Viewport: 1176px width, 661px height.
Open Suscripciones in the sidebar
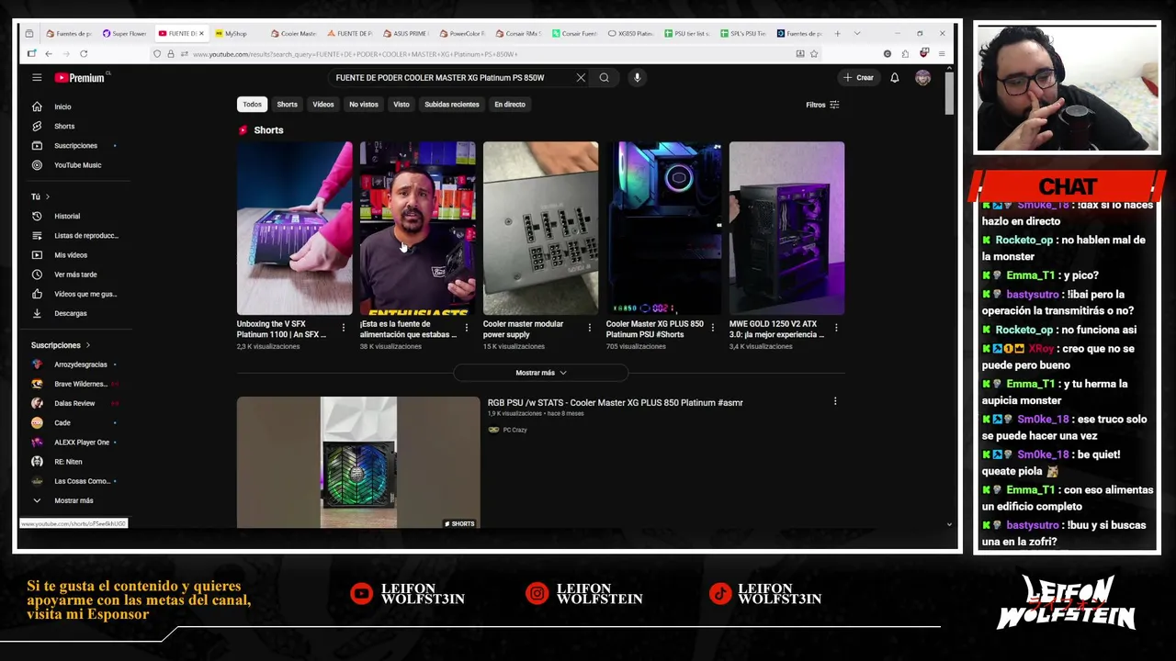(75, 145)
